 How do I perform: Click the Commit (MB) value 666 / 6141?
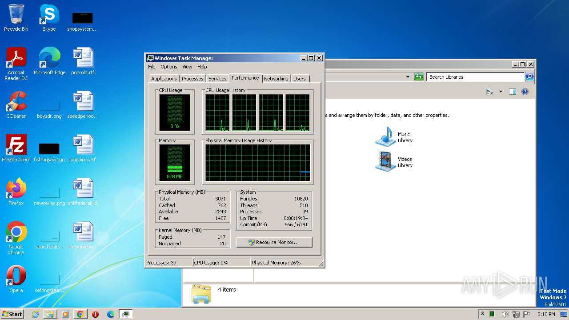(x=296, y=224)
